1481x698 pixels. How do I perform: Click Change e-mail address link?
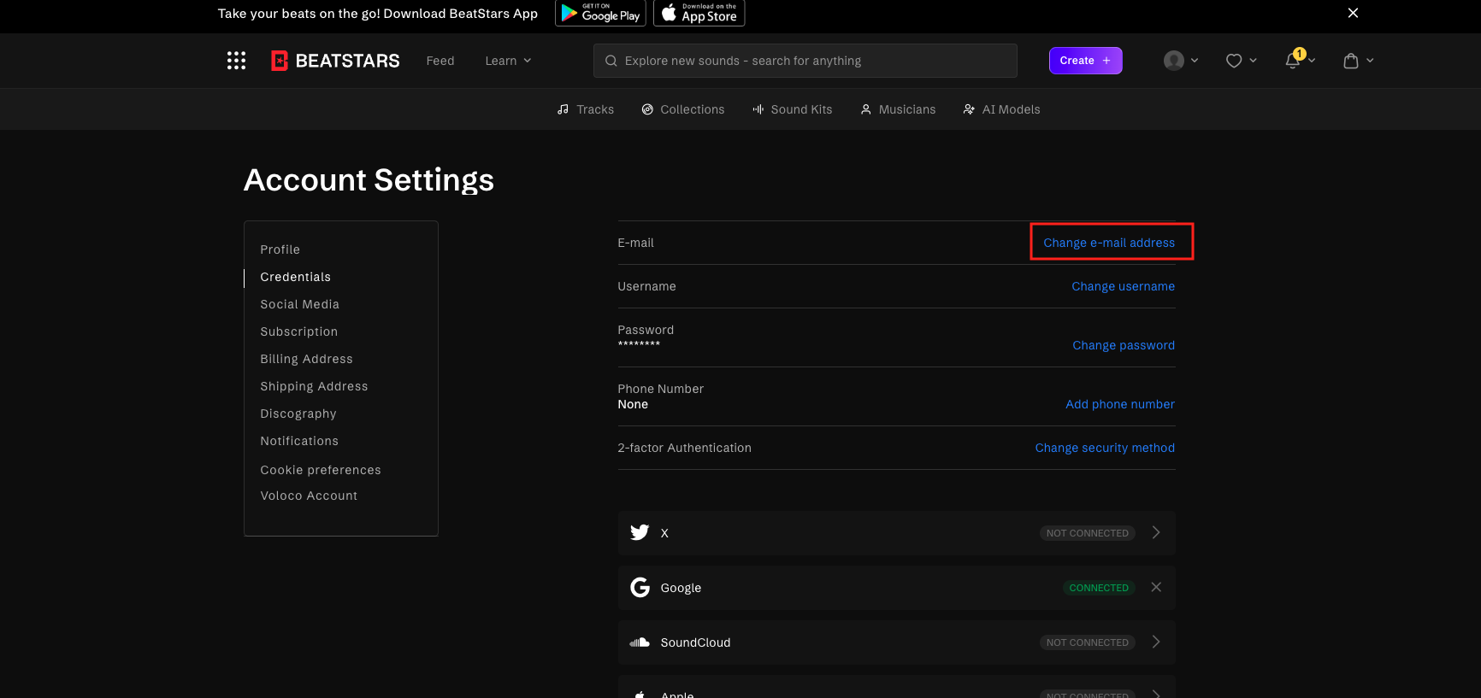pos(1109,243)
